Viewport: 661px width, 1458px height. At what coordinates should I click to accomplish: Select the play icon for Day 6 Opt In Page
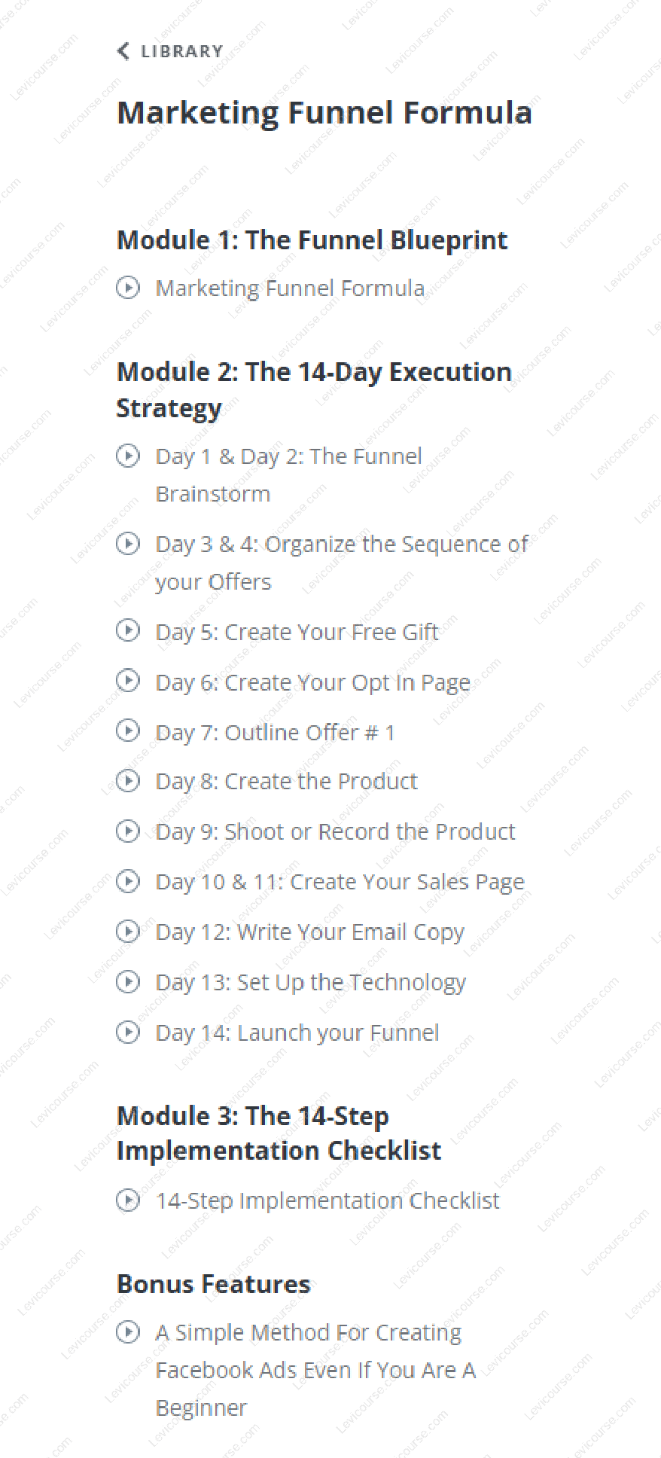128,681
